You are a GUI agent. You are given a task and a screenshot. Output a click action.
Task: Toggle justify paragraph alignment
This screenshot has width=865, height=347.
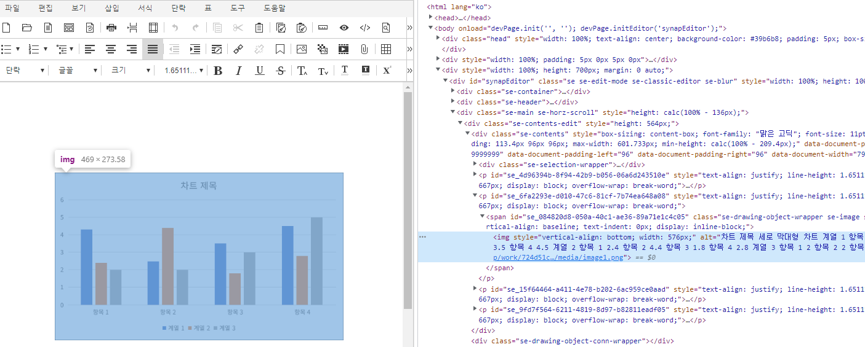pyautogui.click(x=153, y=49)
